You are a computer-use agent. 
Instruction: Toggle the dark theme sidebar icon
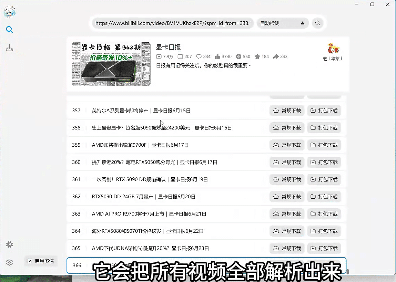pyautogui.click(x=9, y=244)
